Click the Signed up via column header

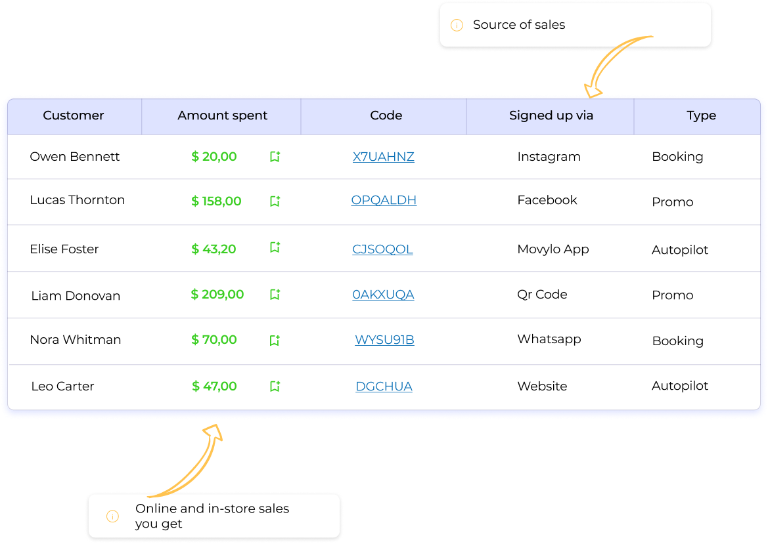click(551, 115)
